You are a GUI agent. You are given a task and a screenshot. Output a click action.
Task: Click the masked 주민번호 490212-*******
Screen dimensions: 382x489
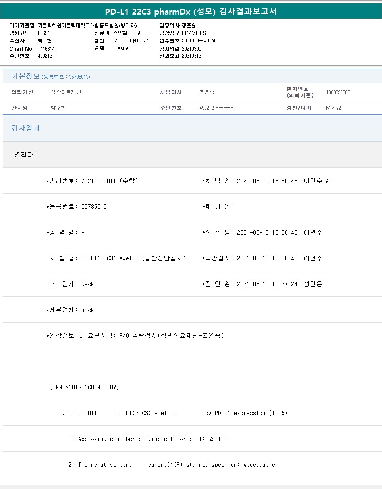[216, 108]
